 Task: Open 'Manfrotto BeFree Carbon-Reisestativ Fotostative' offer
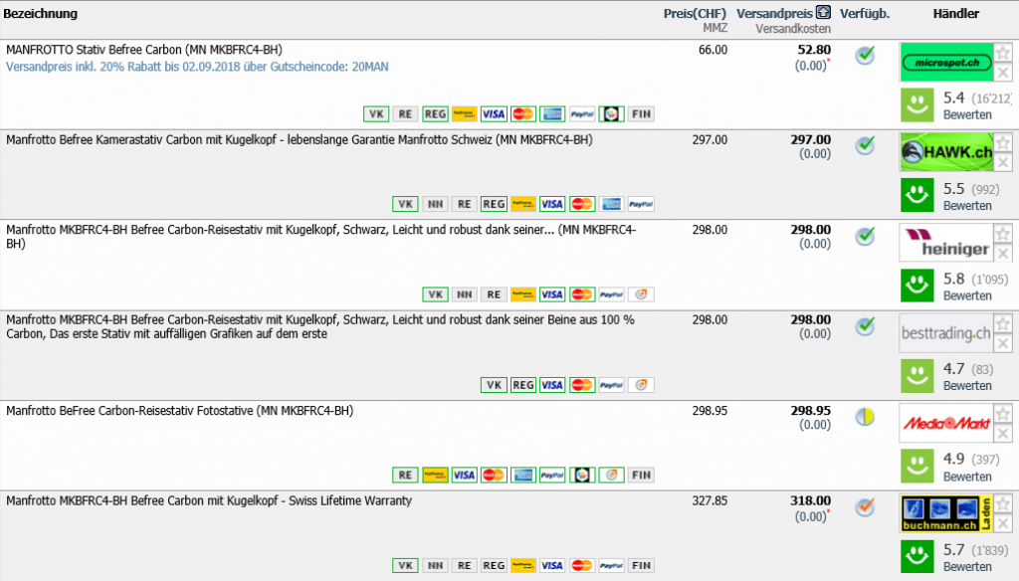pyautogui.click(x=179, y=411)
